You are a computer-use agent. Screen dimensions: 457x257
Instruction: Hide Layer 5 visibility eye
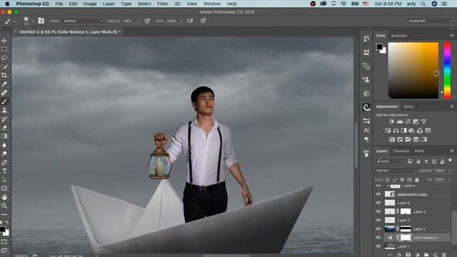click(378, 203)
